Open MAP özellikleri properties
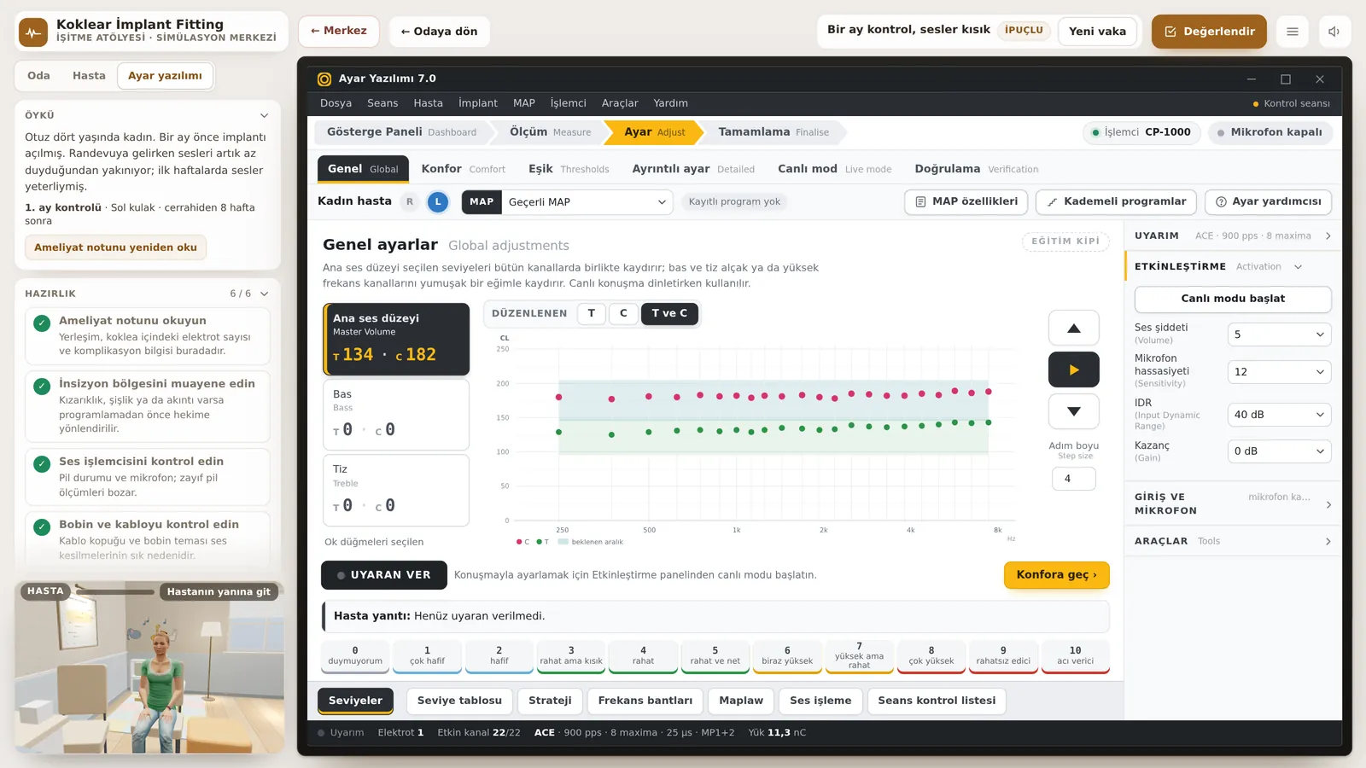Screen dimensions: 1366x768 pos(966,202)
